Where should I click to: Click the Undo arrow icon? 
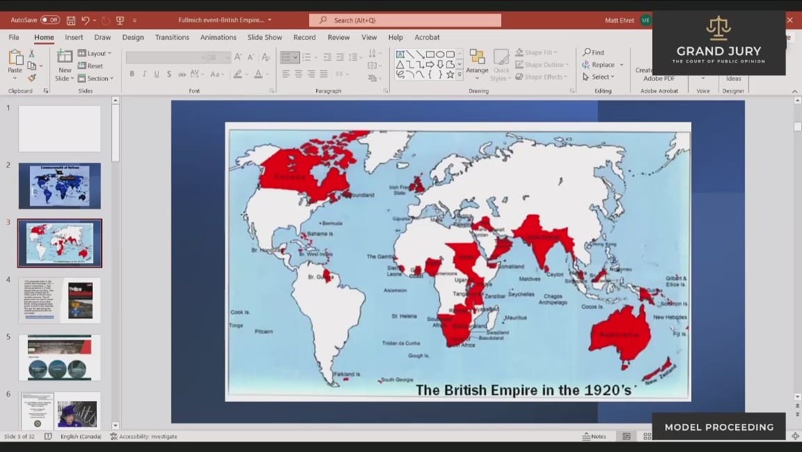86,20
